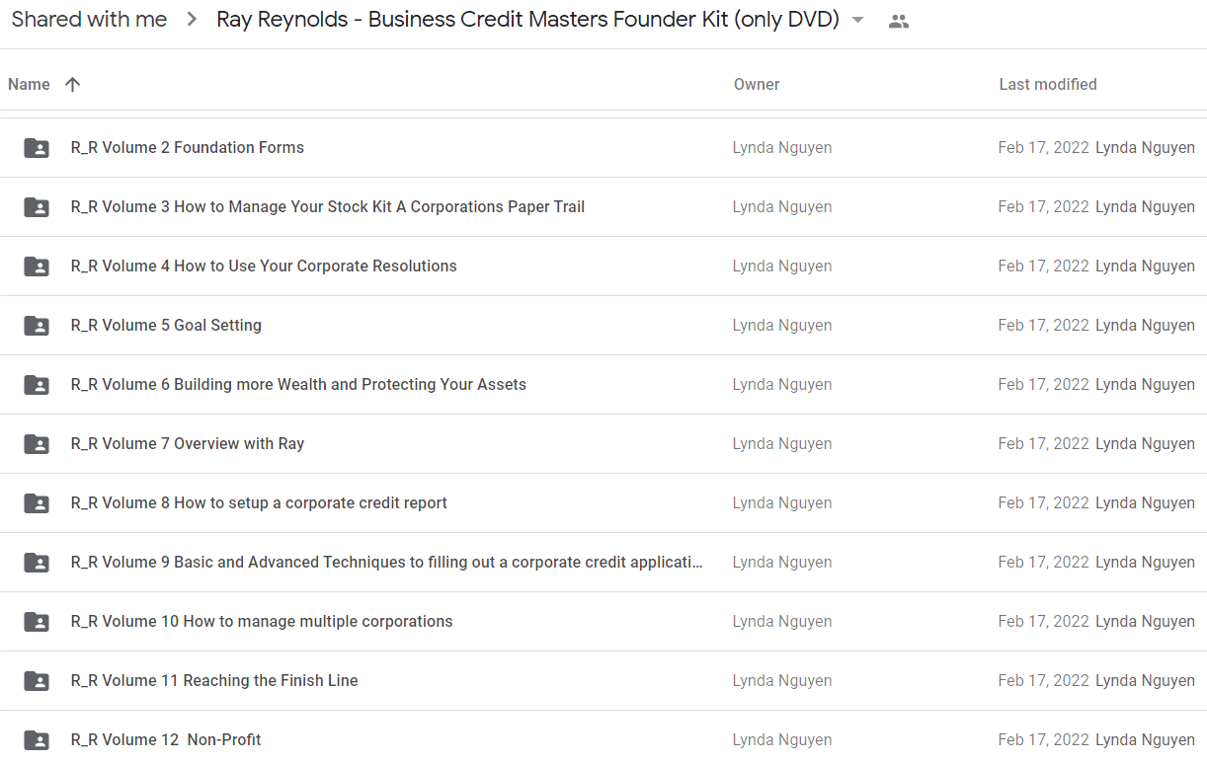The width and height of the screenshot is (1207, 763).
Task: Click modifier Lynda Nguyen in Volume 10 last modified
Action: [x=1145, y=622]
